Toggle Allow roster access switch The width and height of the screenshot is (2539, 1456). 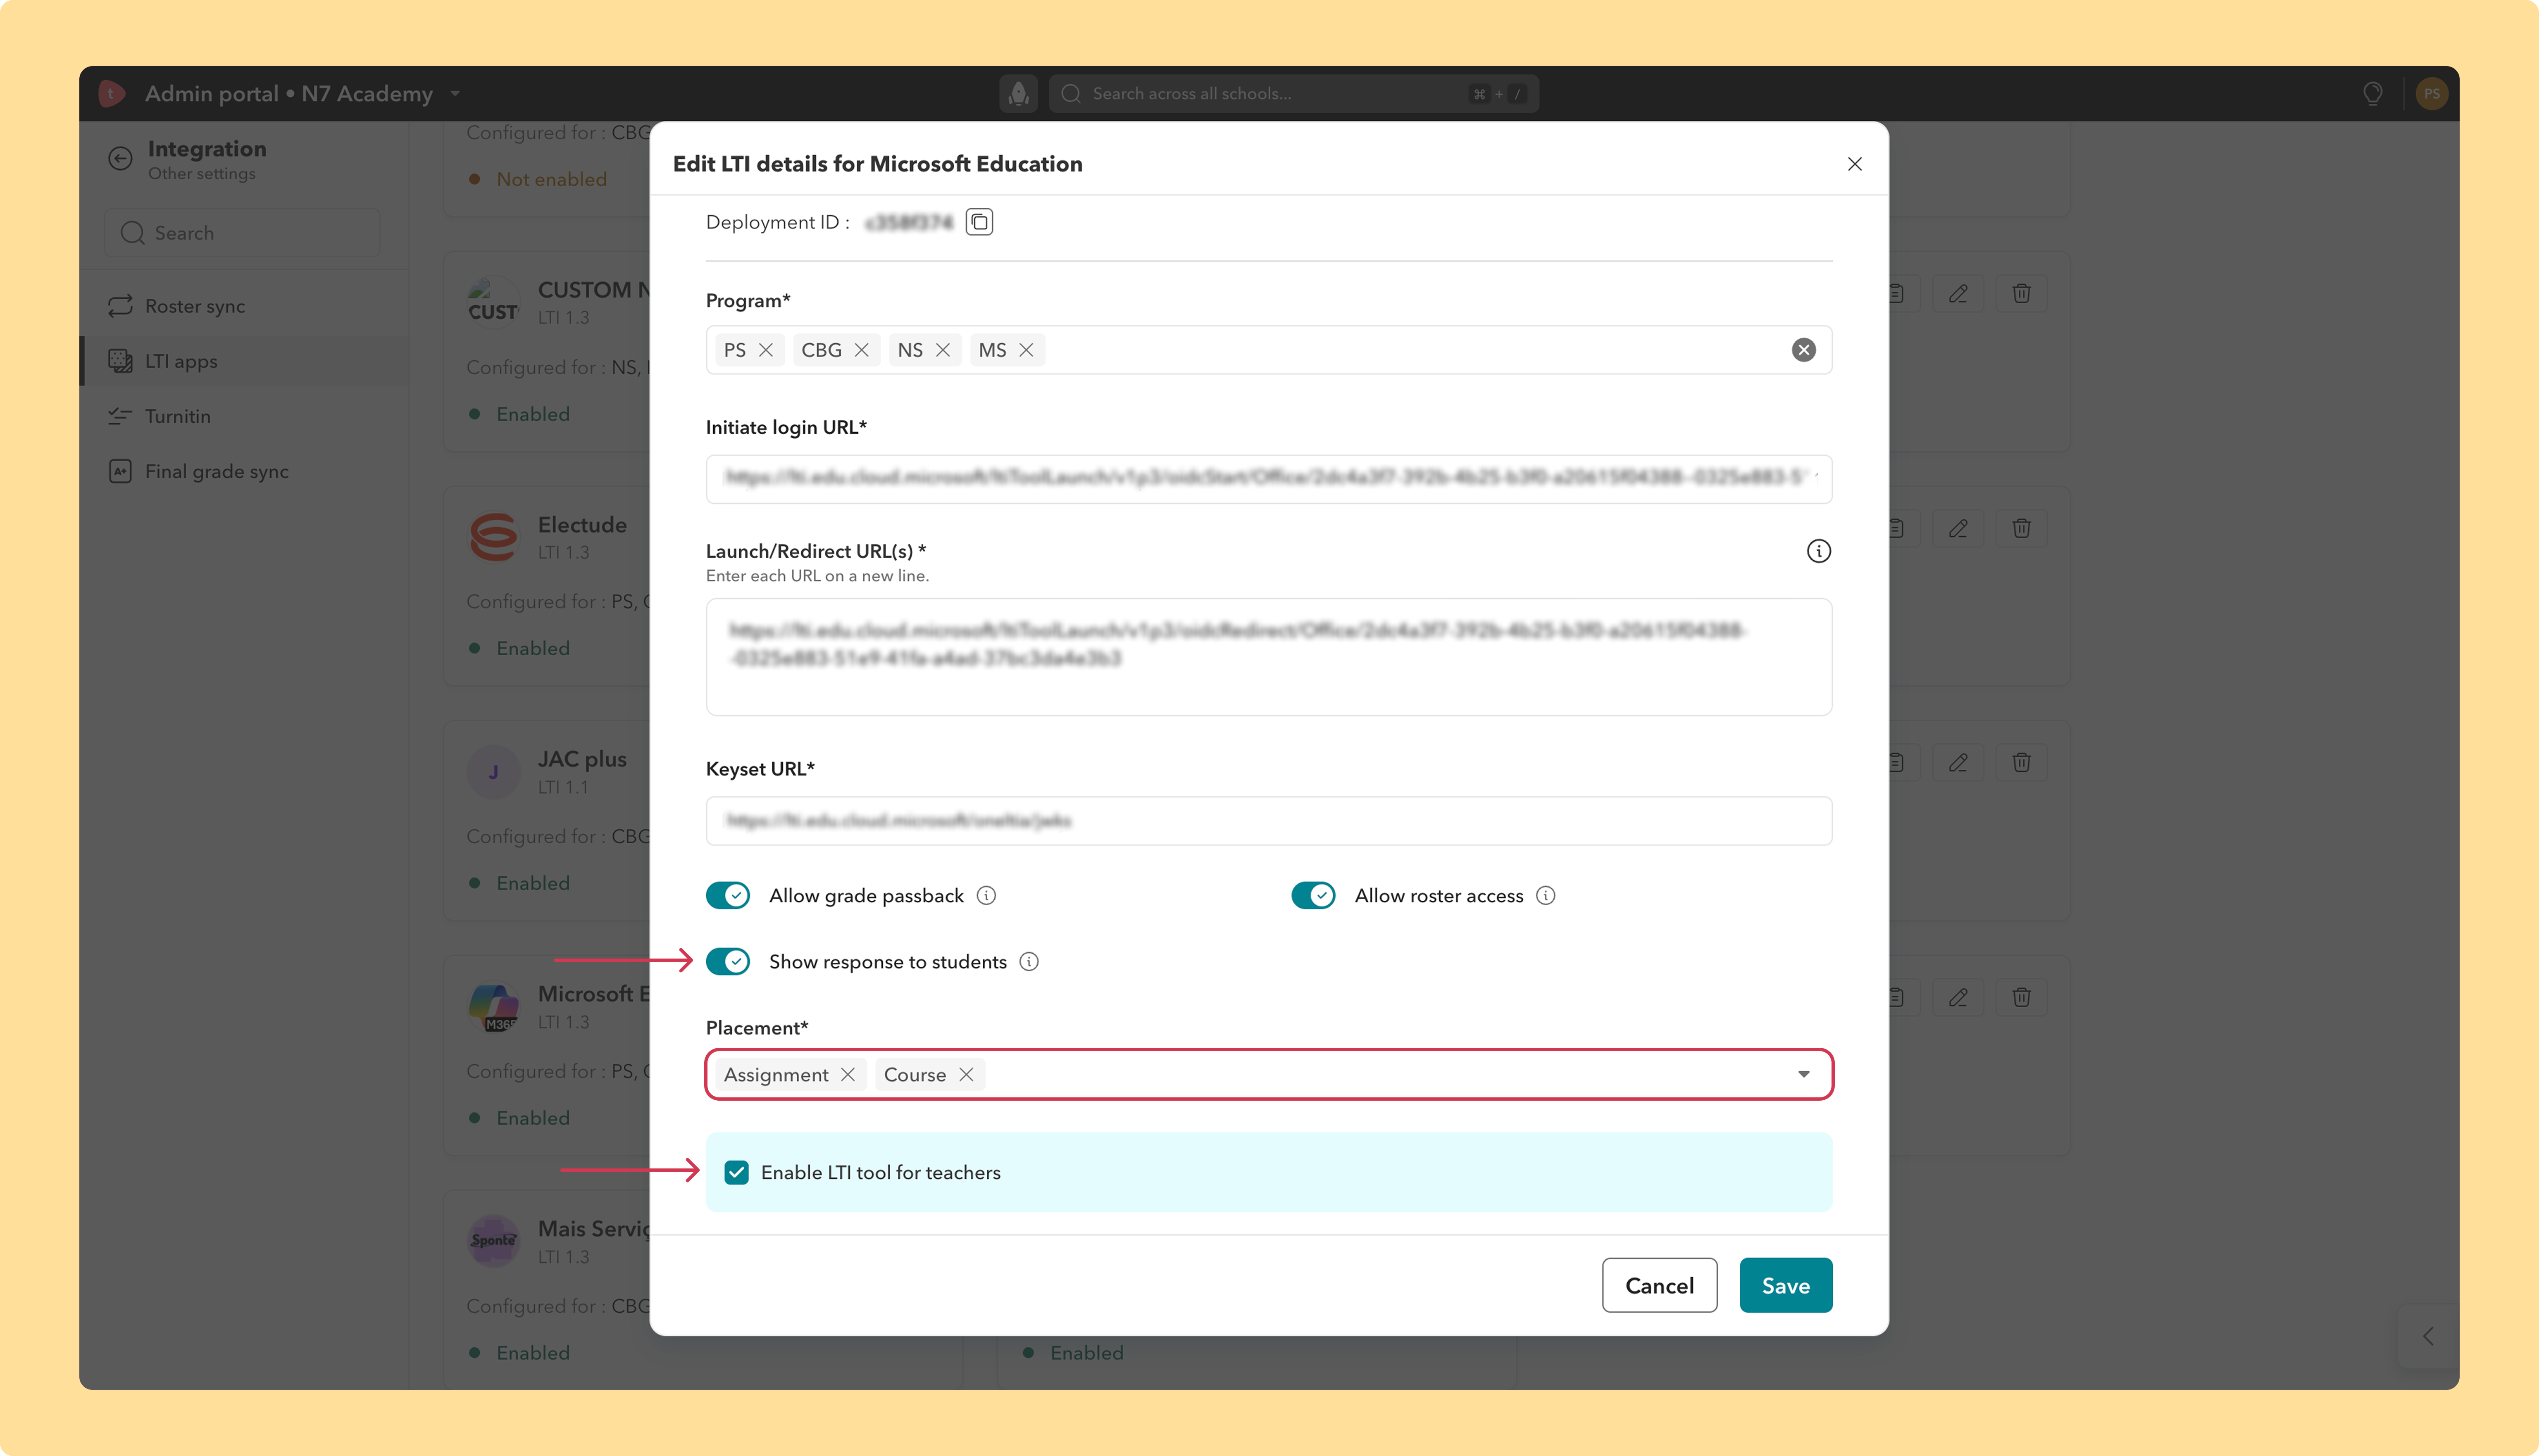coord(1313,896)
